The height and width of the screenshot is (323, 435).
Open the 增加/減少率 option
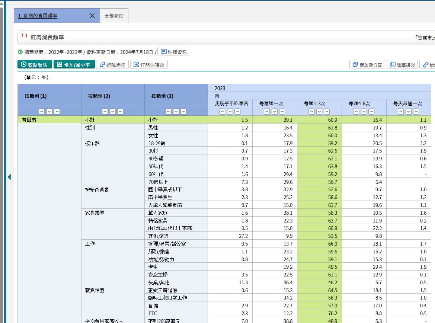(x=74, y=64)
